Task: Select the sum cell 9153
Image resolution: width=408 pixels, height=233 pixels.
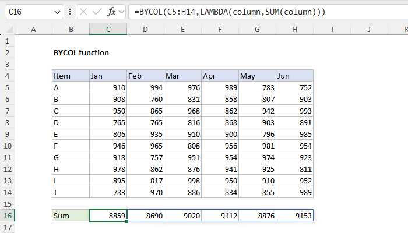Action: click(x=294, y=216)
